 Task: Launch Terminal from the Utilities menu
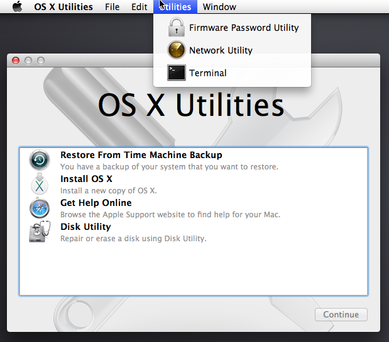pyautogui.click(x=233, y=73)
